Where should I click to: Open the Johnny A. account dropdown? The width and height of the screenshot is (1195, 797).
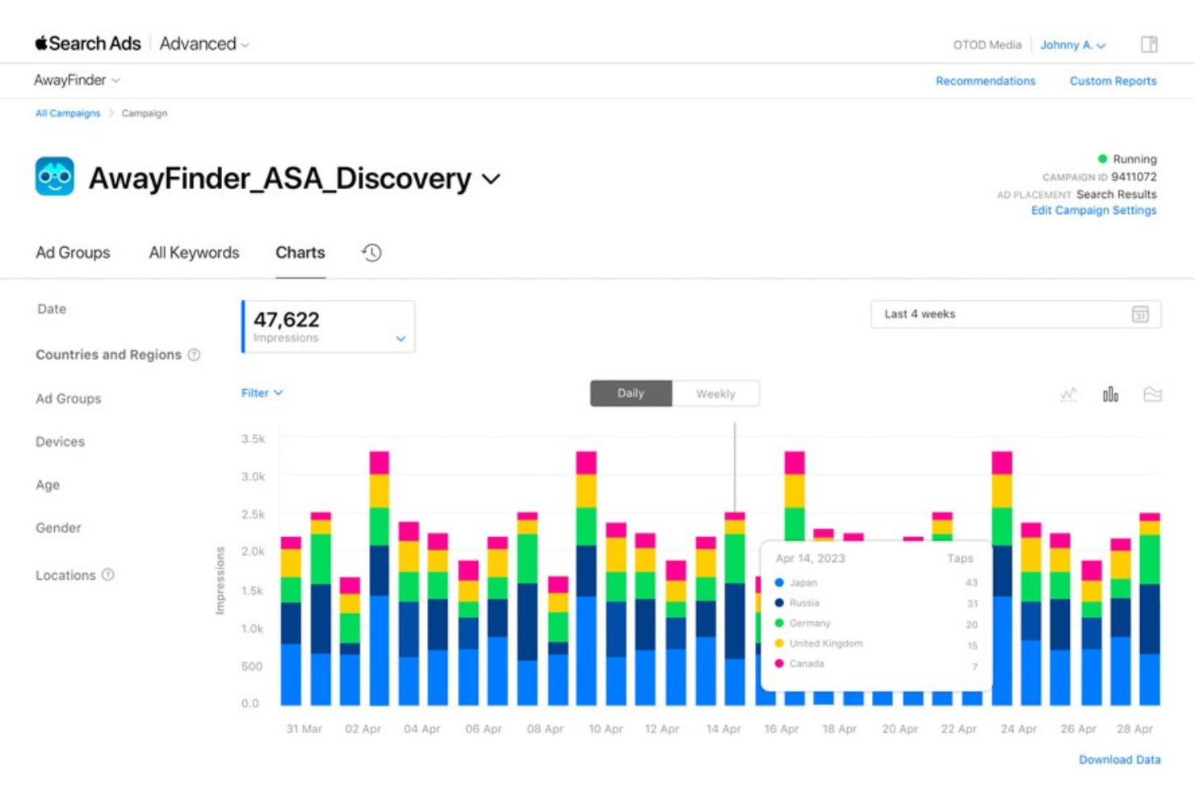tap(1072, 44)
